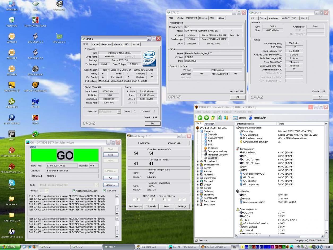Open the 3DMark03 desktop icon

tap(12, 38)
